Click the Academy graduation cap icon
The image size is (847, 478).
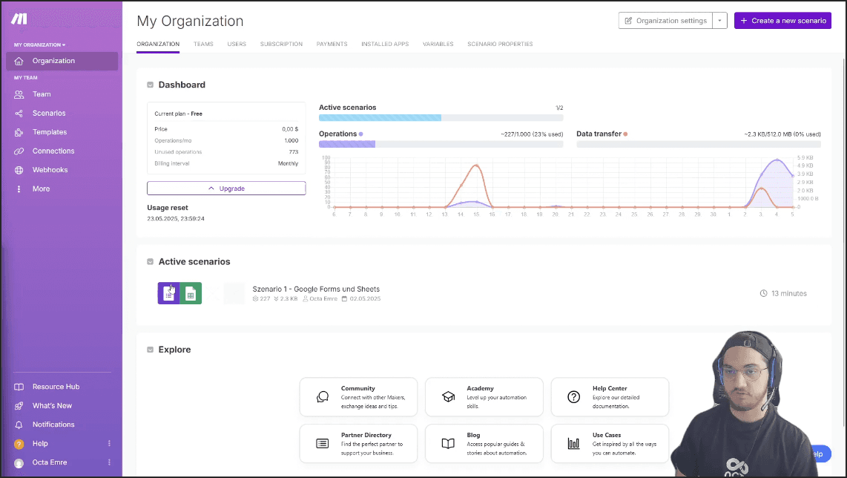point(449,397)
